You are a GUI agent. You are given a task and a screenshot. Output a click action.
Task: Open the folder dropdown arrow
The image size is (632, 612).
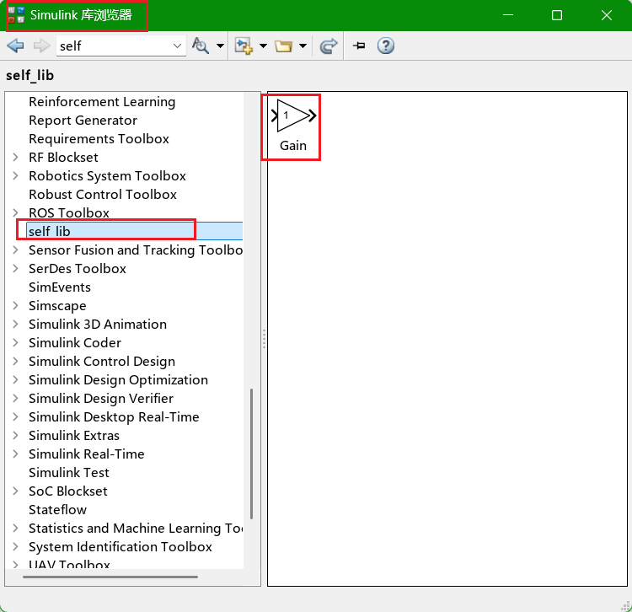coord(303,46)
